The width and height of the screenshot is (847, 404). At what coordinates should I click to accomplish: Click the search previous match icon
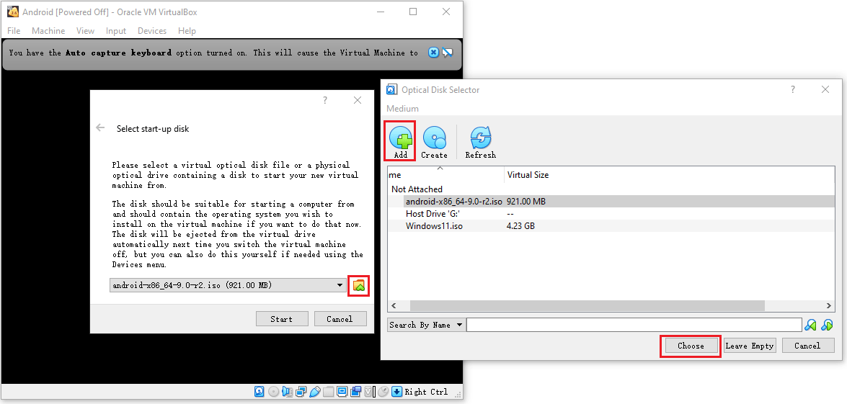(x=810, y=325)
